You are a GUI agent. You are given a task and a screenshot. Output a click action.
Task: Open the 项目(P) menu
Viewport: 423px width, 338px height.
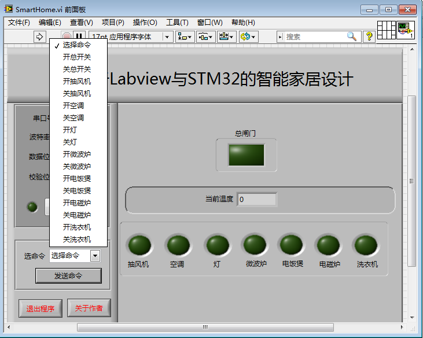(x=113, y=23)
